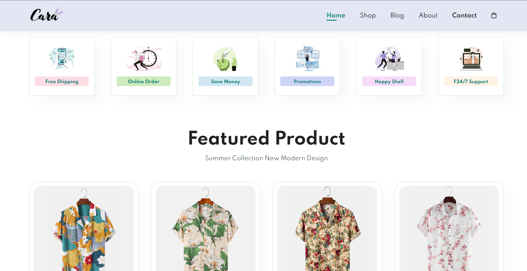Viewport: 527px width, 271px height.
Task: Click the Free Shipping label button
Action: (x=62, y=81)
